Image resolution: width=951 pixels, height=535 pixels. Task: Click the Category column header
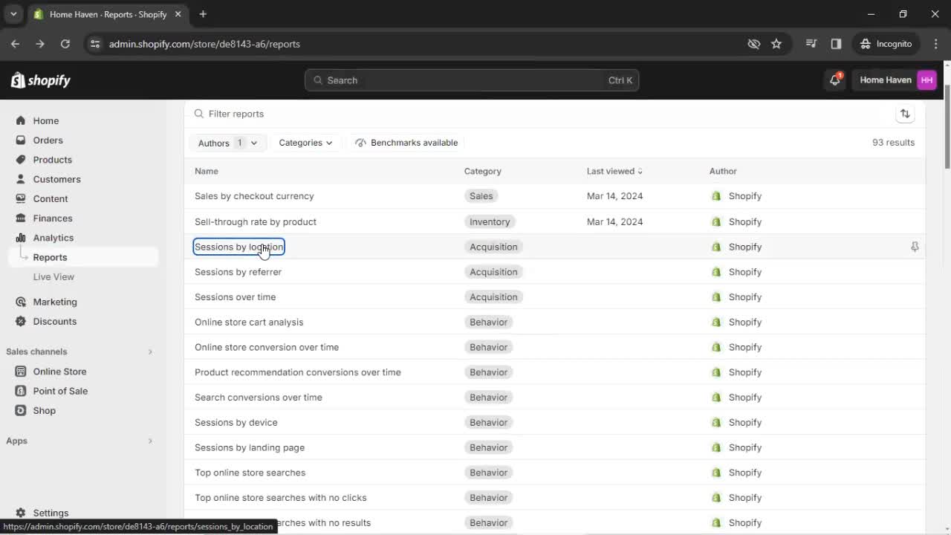pyautogui.click(x=483, y=171)
